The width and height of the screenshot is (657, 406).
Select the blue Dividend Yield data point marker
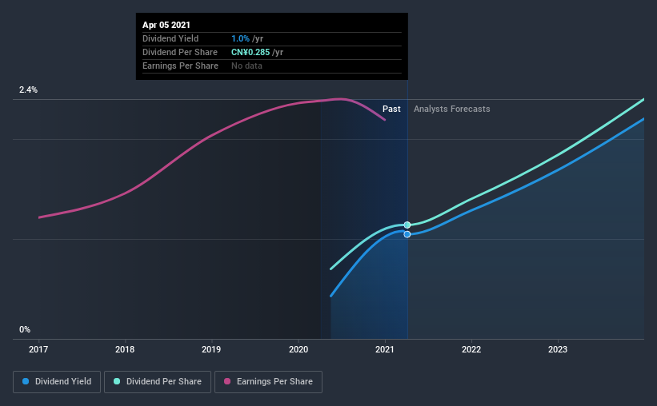[x=407, y=234]
